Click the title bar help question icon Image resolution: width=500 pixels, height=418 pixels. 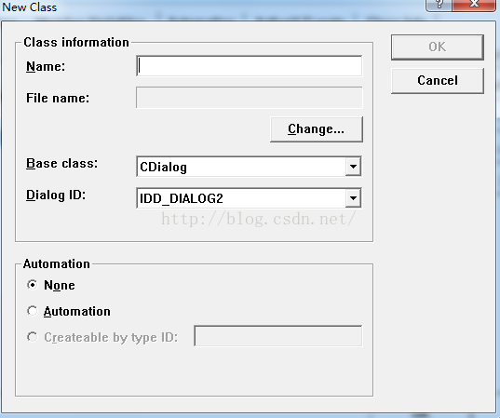[x=439, y=5]
